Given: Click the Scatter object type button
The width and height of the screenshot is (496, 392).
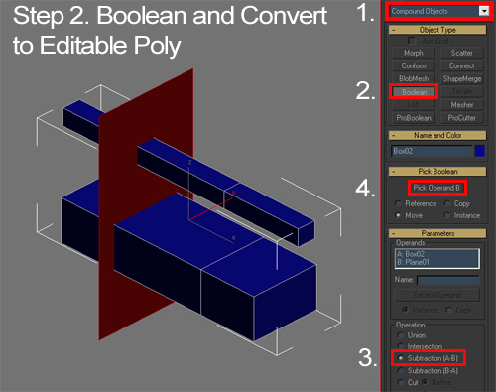Looking at the screenshot, I should click(462, 53).
